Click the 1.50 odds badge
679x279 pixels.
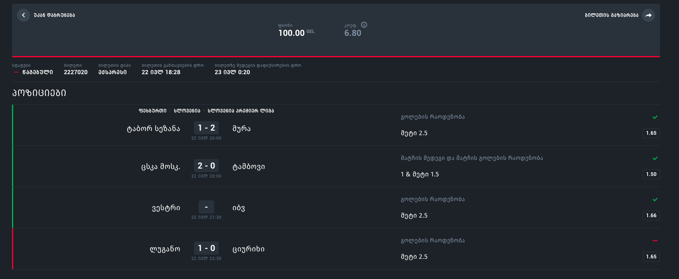tap(651, 174)
